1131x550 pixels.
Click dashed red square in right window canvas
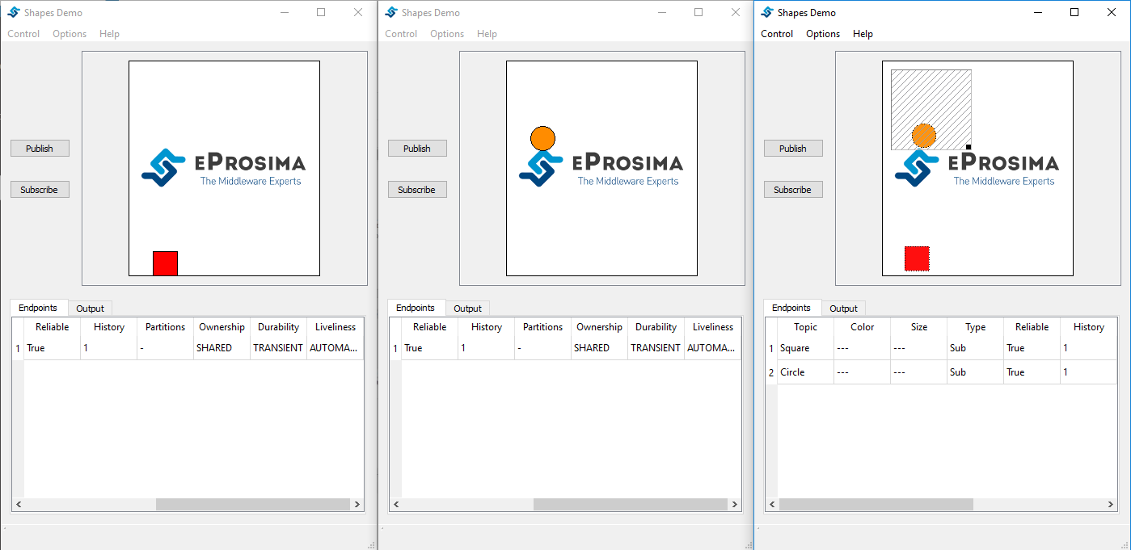(x=917, y=258)
